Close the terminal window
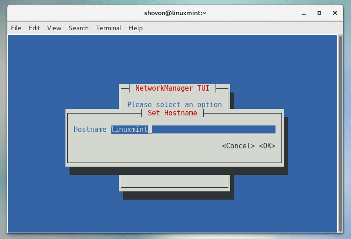351x239 pixels. 335,13
